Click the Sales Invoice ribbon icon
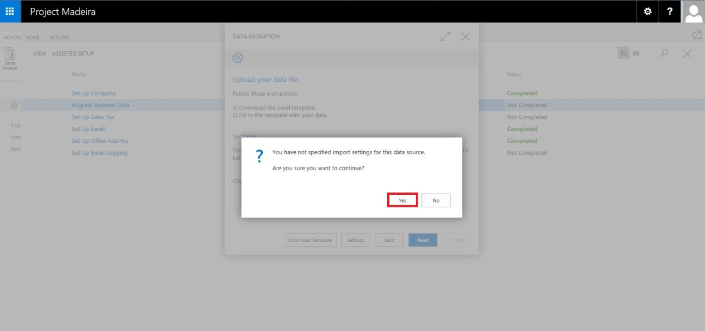Screen dimensions: 705x331 (x=10, y=59)
